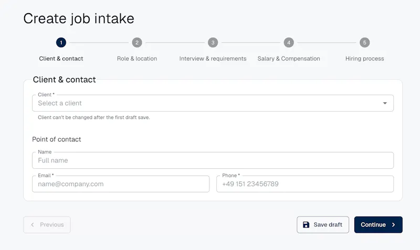Viewport: 420px width, 250px height.
Task: Click the "Phone *" field label
Action: click(x=231, y=176)
